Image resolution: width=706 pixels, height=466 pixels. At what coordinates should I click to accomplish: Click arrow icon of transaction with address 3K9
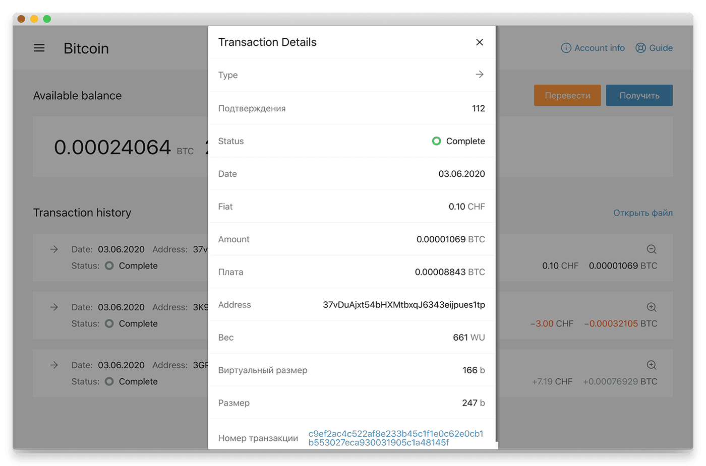[x=54, y=307]
